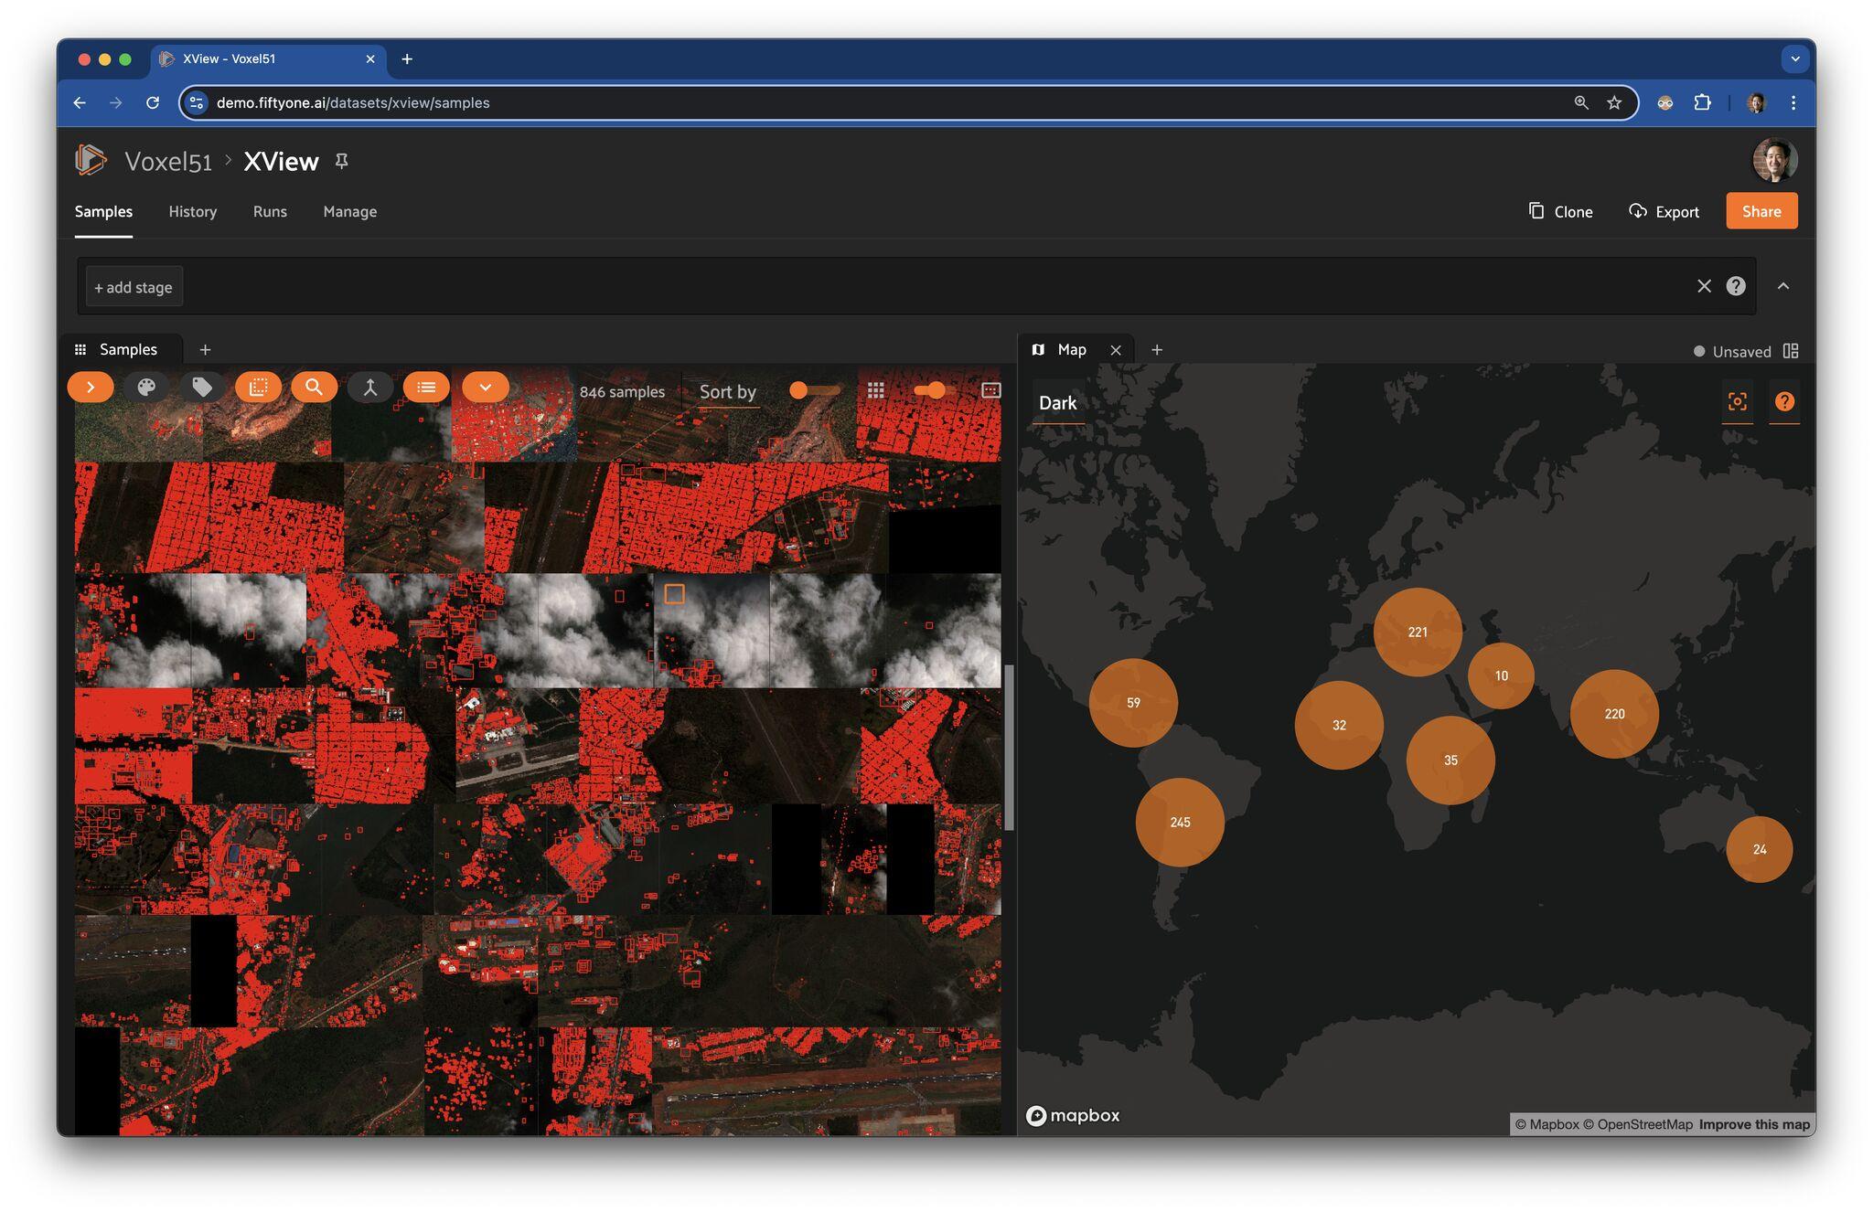Click the 221 cluster on the map

pos(1418,632)
